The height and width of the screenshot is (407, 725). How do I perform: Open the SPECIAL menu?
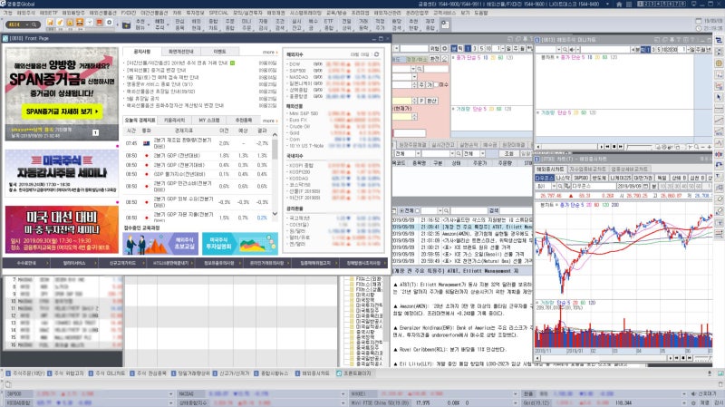[218, 13]
